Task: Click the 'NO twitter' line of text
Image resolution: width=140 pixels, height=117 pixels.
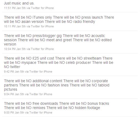Action: tap(12, 67)
